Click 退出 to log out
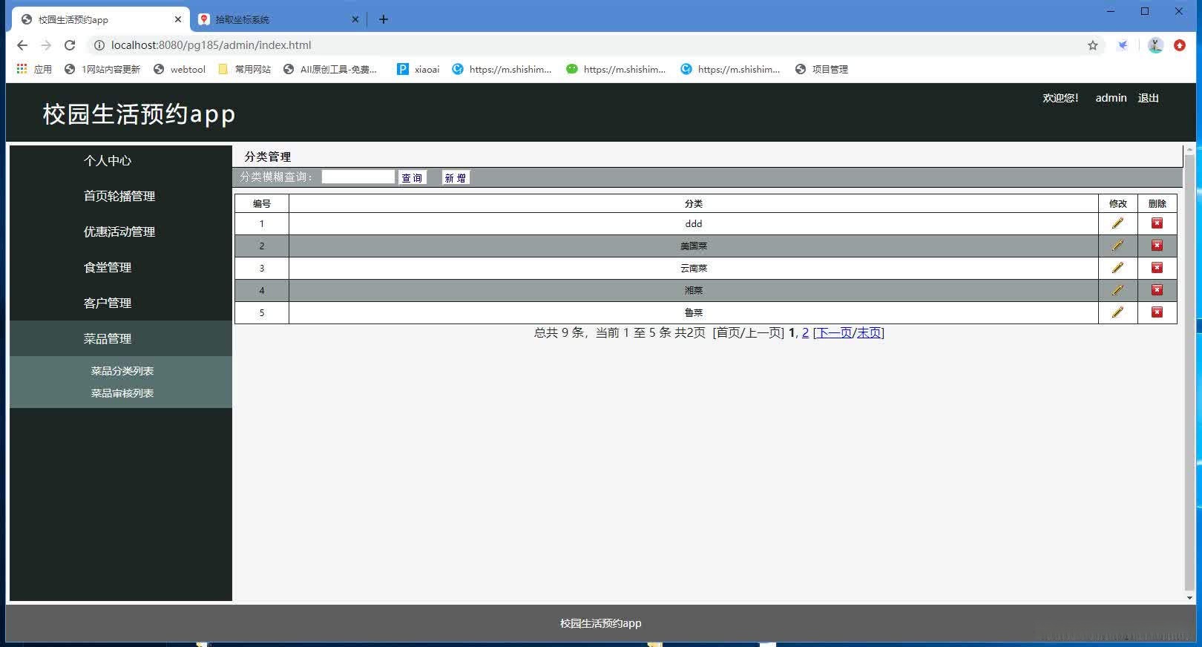Screen dimensions: 1202x647 tap(1148, 98)
